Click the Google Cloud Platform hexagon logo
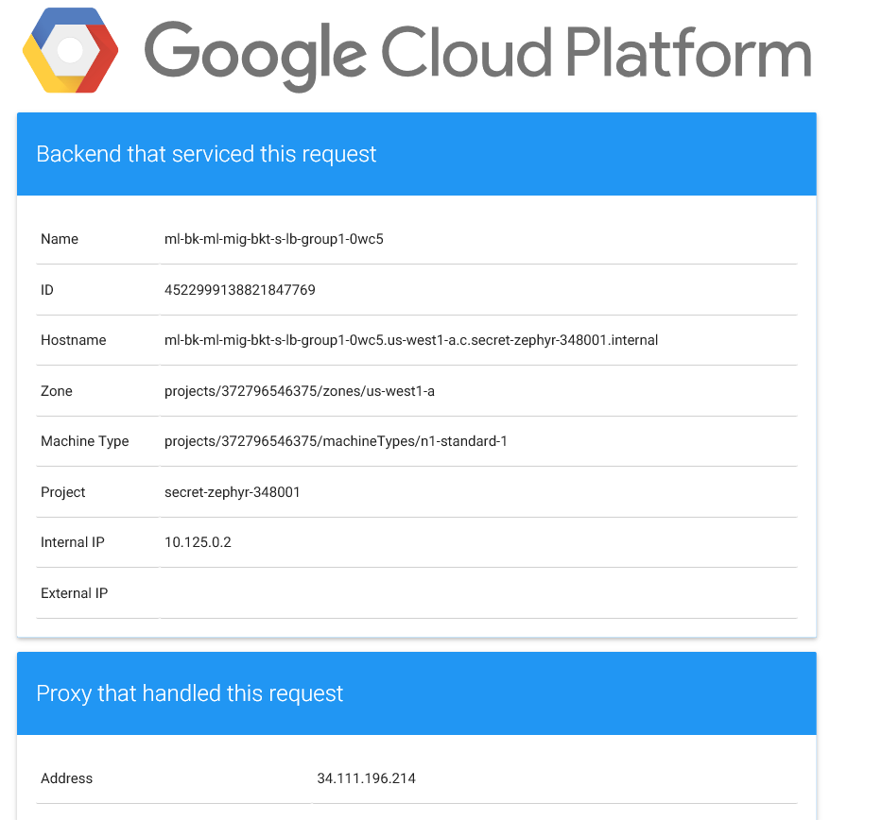 (70, 51)
